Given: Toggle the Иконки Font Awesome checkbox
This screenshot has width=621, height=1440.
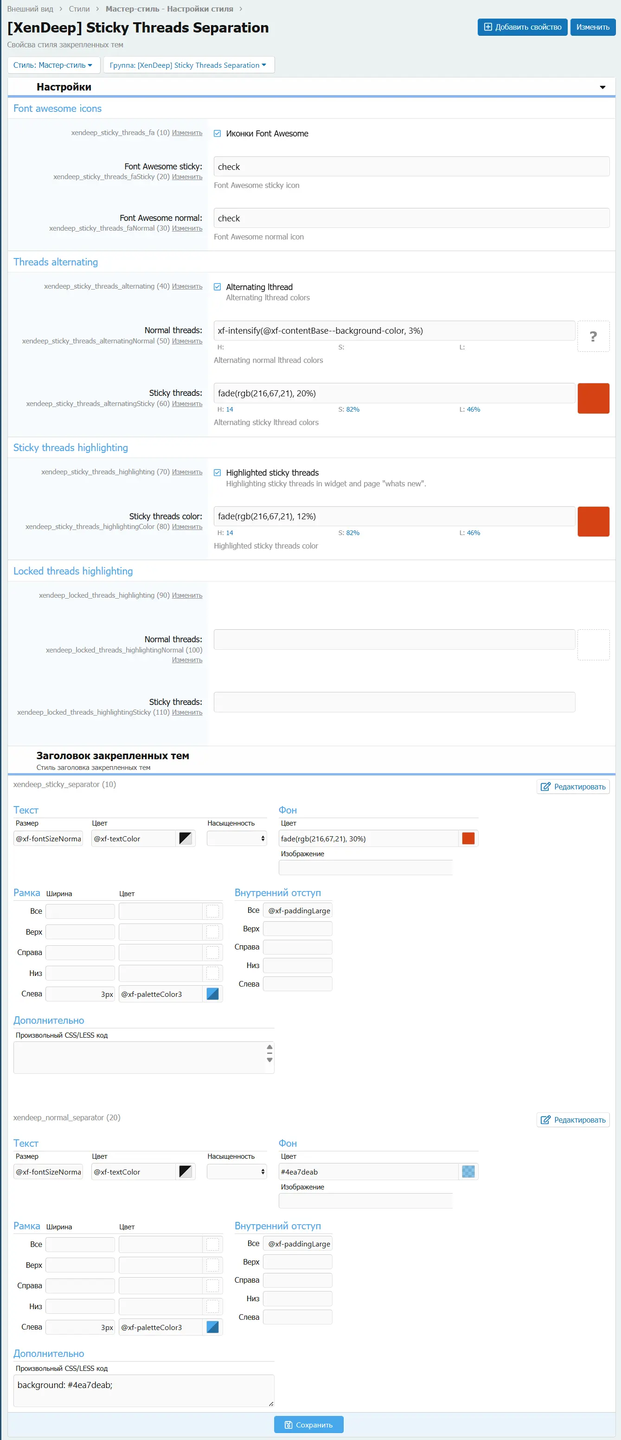Looking at the screenshot, I should (217, 134).
